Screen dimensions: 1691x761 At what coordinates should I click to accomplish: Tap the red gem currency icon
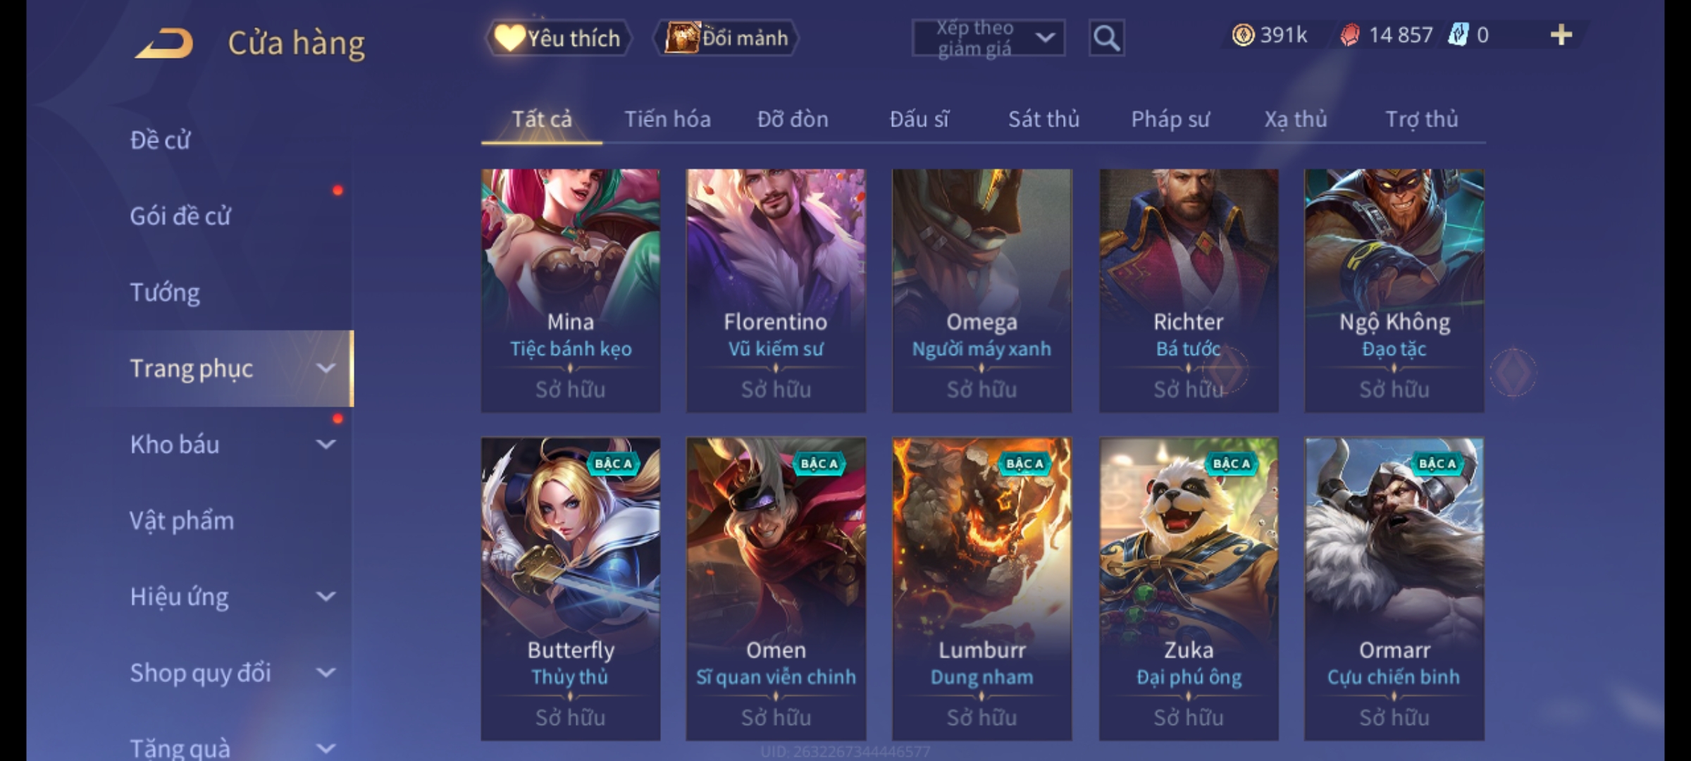(x=1350, y=35)
